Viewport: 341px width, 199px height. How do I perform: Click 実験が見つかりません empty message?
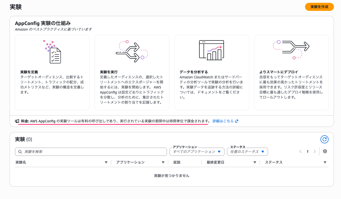[172, 175]
